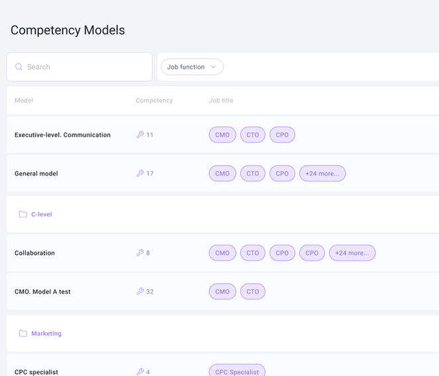The image size is (439, 376).
Task: Click wrench icon in General model row
Action: 140,173
